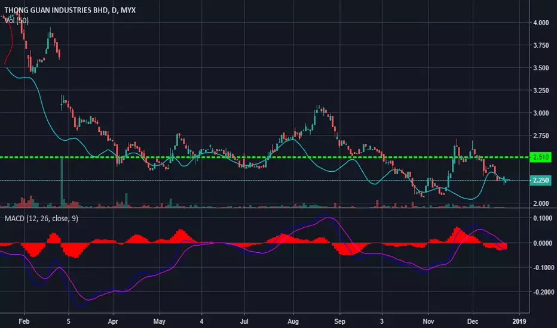557x328 pixels.
Task: Click the THONG GUAN INDUSTRIES BHD chart title
Action: click(x=69, y=10)
